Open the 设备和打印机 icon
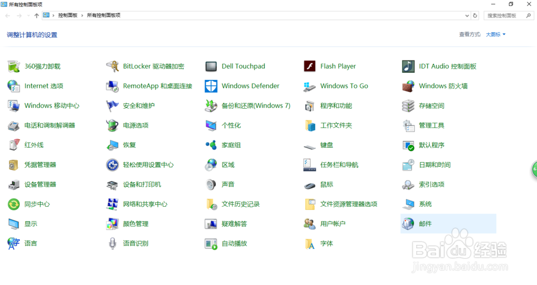 [x=112, y=184]
